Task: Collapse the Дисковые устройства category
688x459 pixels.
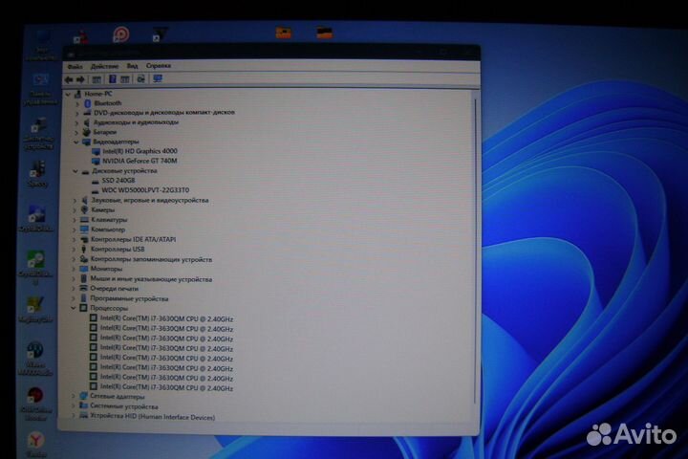Action: tap(75, 171)
